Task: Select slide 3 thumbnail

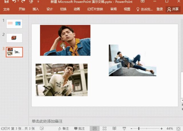Action: point(14,52)
